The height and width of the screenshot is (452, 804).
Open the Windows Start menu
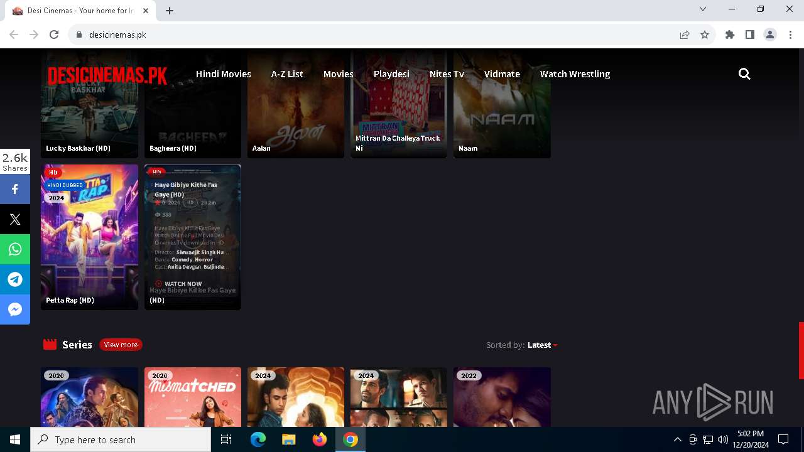pos(15,439)
